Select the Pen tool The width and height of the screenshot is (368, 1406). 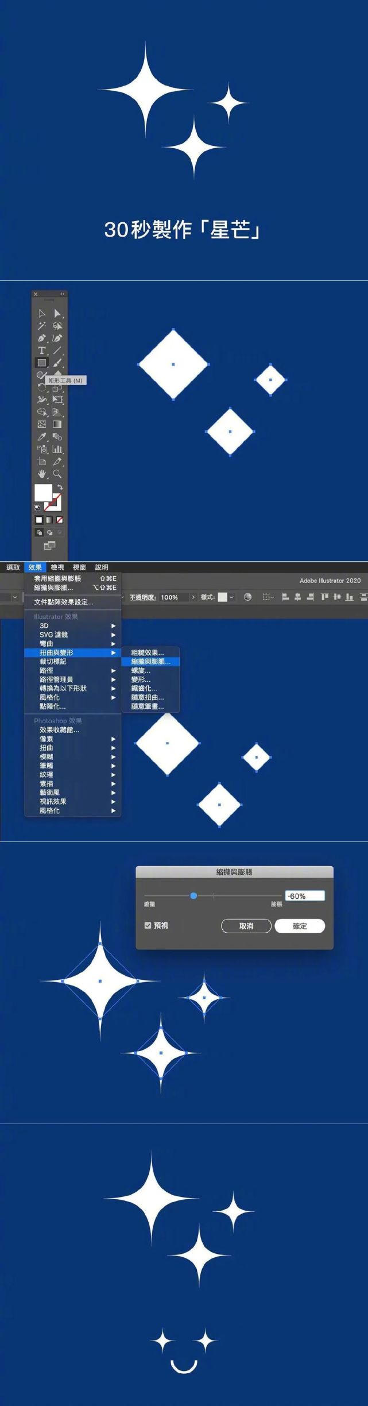tap(42, 338)
